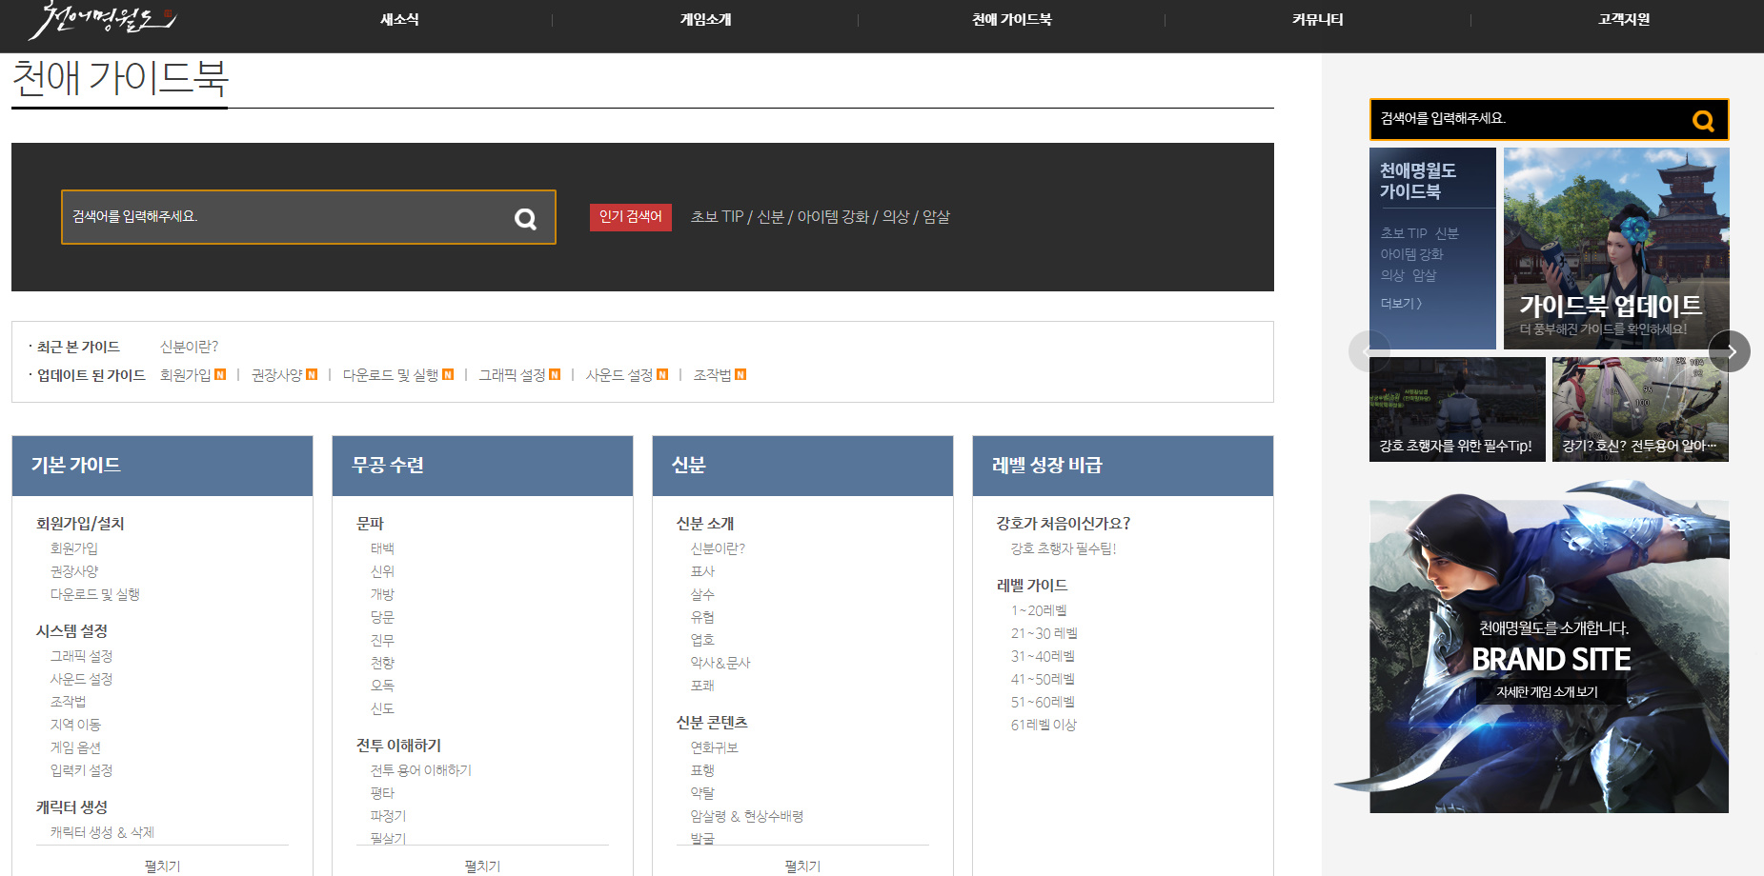Open the 회원가입 updated guide with N badge
The image size is (1764, 876).
click(x=193, y=375)
